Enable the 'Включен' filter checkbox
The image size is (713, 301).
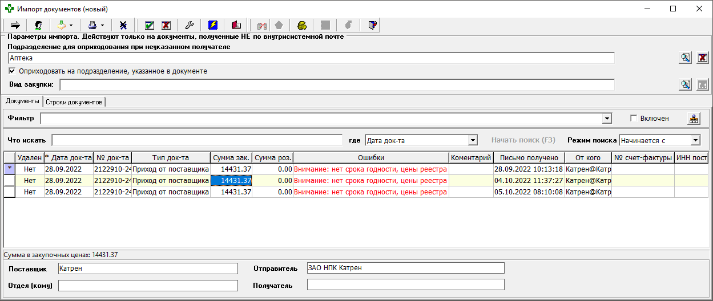(x=633, y=119)
